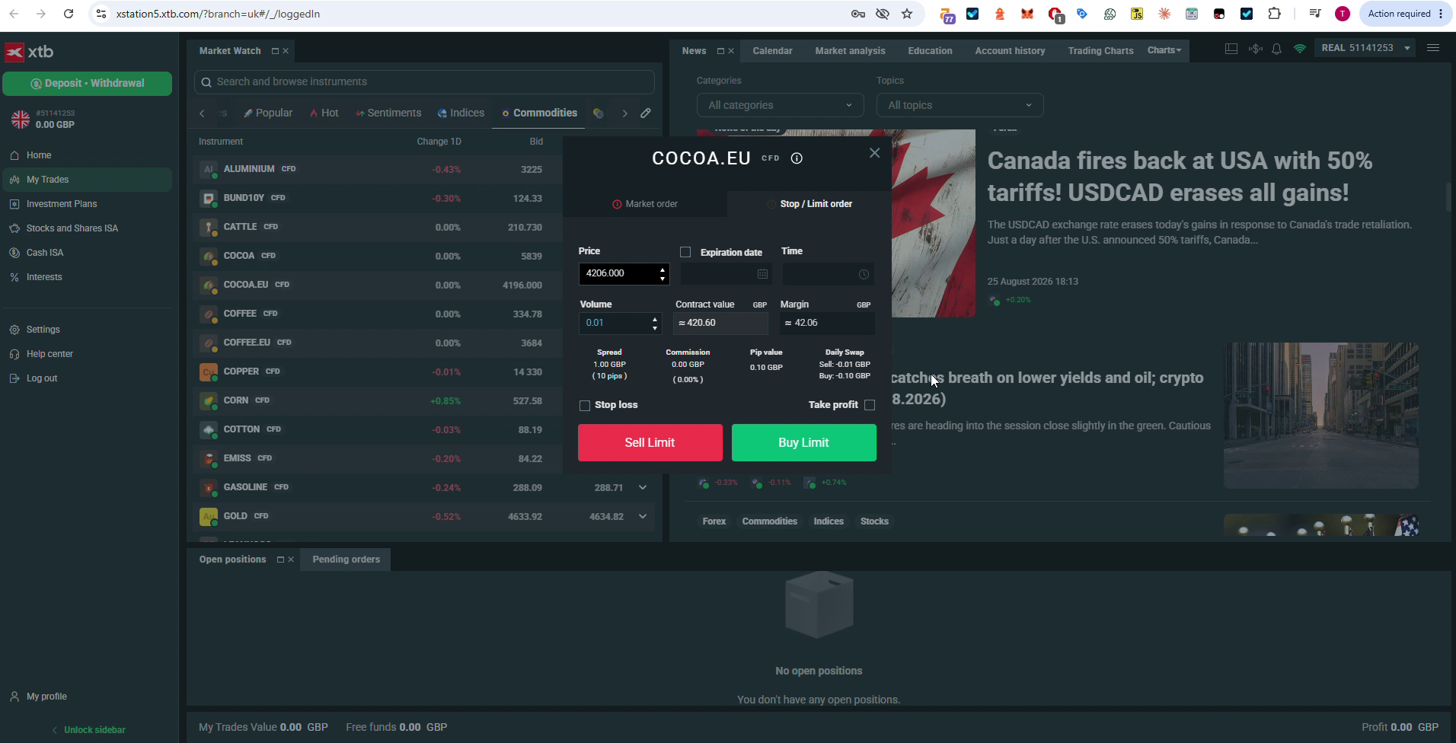Increase the Price stepper value
This screenshot has width=1456, height=743.
point(663,269)
